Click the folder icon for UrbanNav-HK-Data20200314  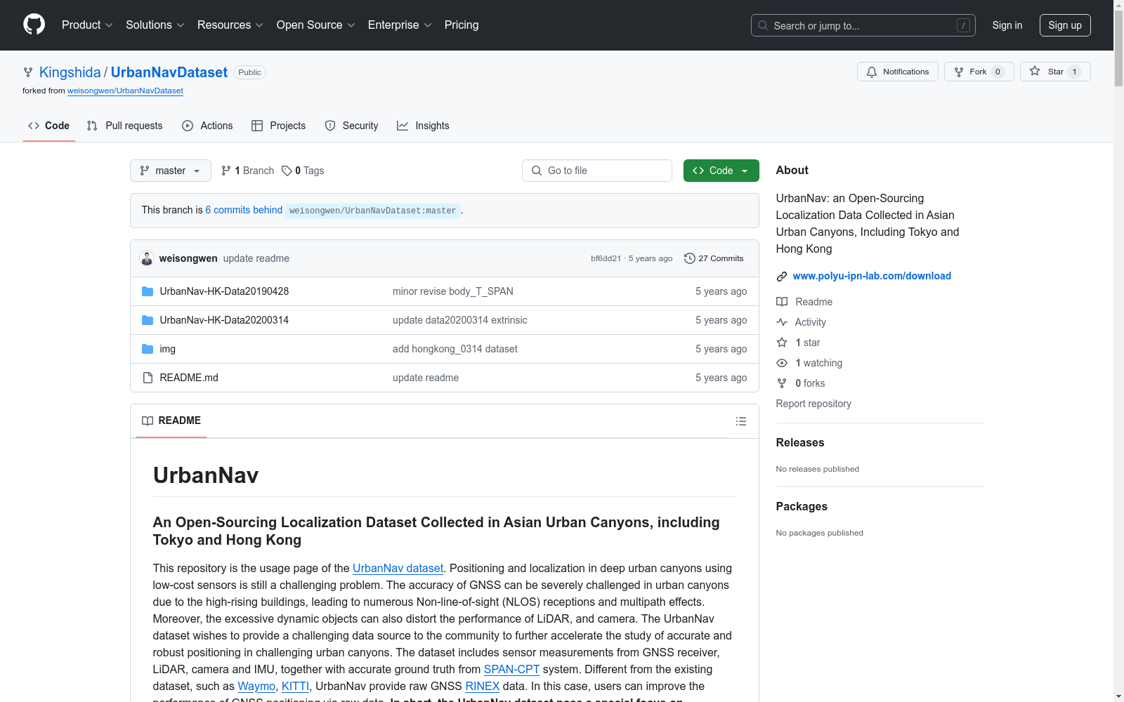pos(148,320)
